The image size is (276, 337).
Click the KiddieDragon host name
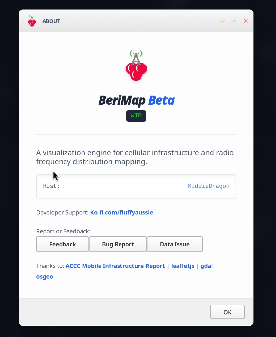[209, 186]
